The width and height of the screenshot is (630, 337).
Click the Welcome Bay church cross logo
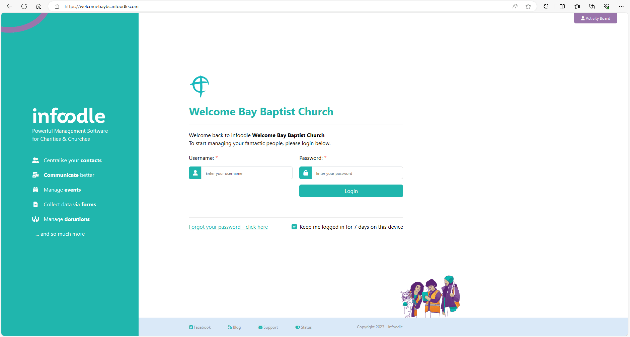(200, 86)
